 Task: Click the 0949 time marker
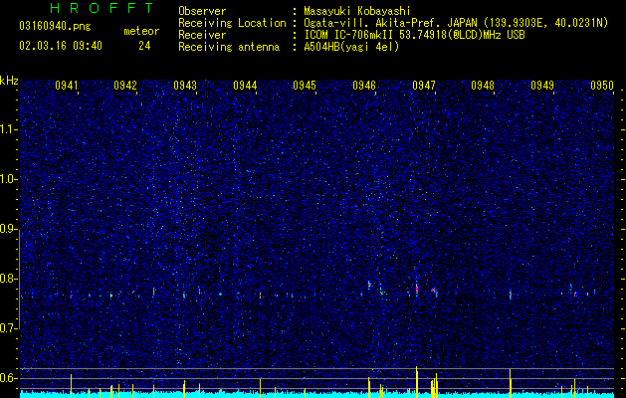tap(542, 86)
